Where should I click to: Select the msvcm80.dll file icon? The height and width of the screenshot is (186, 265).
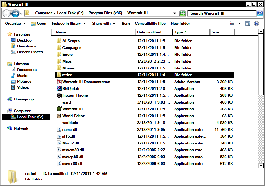(59, 150)
